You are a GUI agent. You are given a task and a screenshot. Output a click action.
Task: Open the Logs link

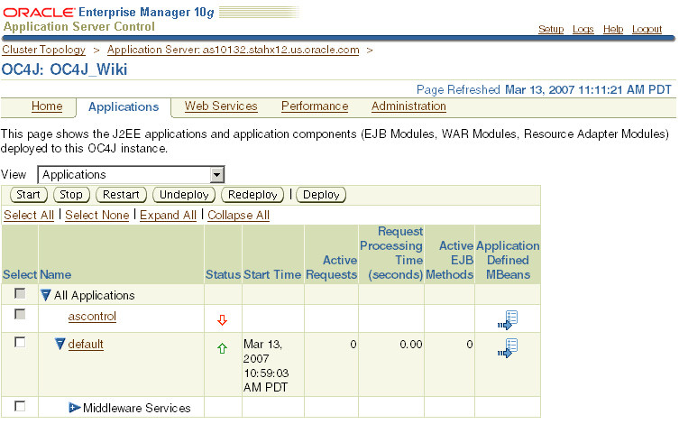tap(583, 29)
